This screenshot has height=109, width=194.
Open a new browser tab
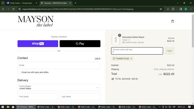pos(75,3)
